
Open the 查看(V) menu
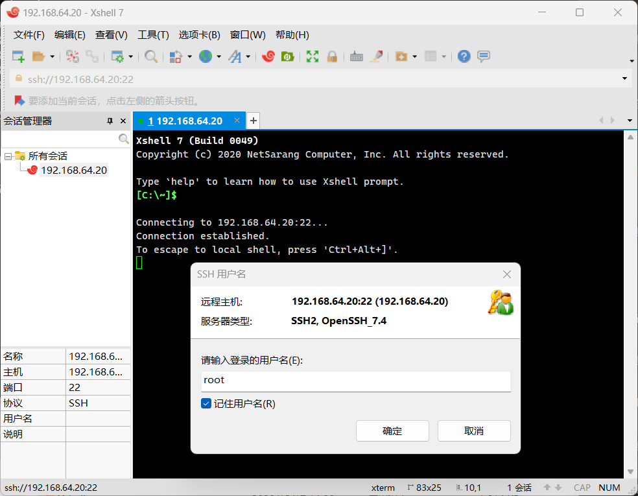coord(112,35)
